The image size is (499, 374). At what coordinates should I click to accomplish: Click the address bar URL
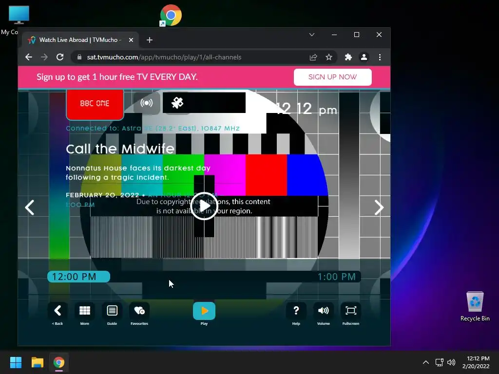coord(164,57)
